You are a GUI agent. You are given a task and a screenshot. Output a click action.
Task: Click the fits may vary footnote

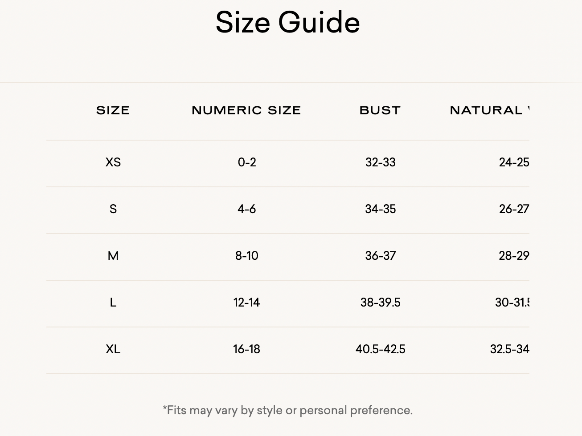point(288,410)
